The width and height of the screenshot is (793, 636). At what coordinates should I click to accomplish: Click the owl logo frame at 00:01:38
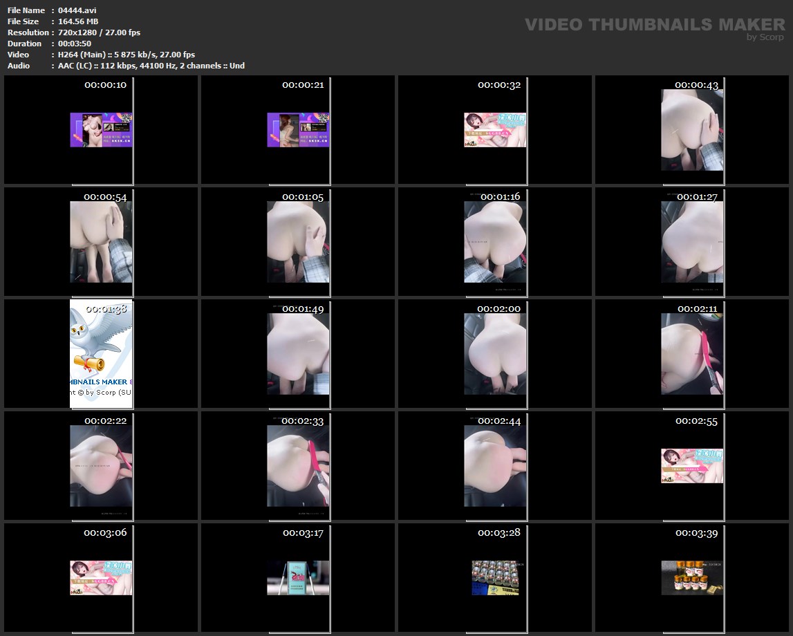pos(101,353)
